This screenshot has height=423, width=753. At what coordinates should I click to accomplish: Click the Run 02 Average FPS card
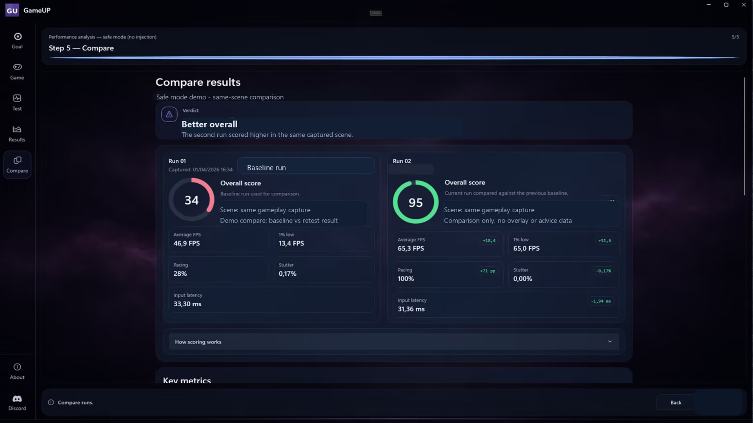(x=447, y=245)
